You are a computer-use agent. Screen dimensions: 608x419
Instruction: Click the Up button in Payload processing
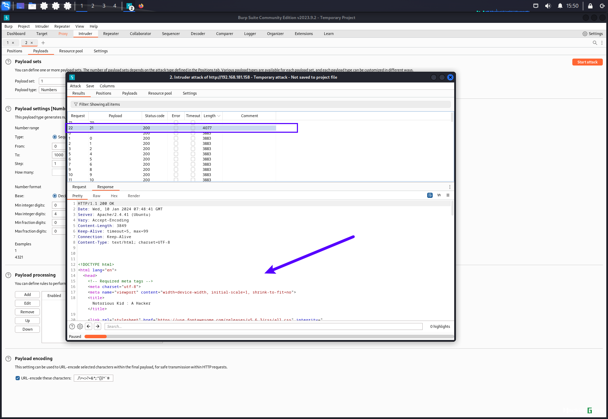(27, 321)
